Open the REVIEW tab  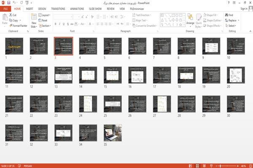click(x=110, y=9)
